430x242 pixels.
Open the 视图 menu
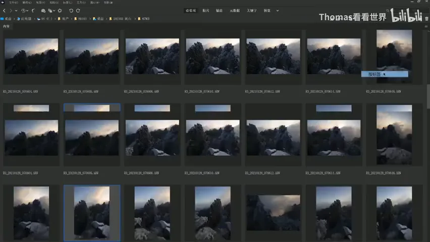pos(40,3)
